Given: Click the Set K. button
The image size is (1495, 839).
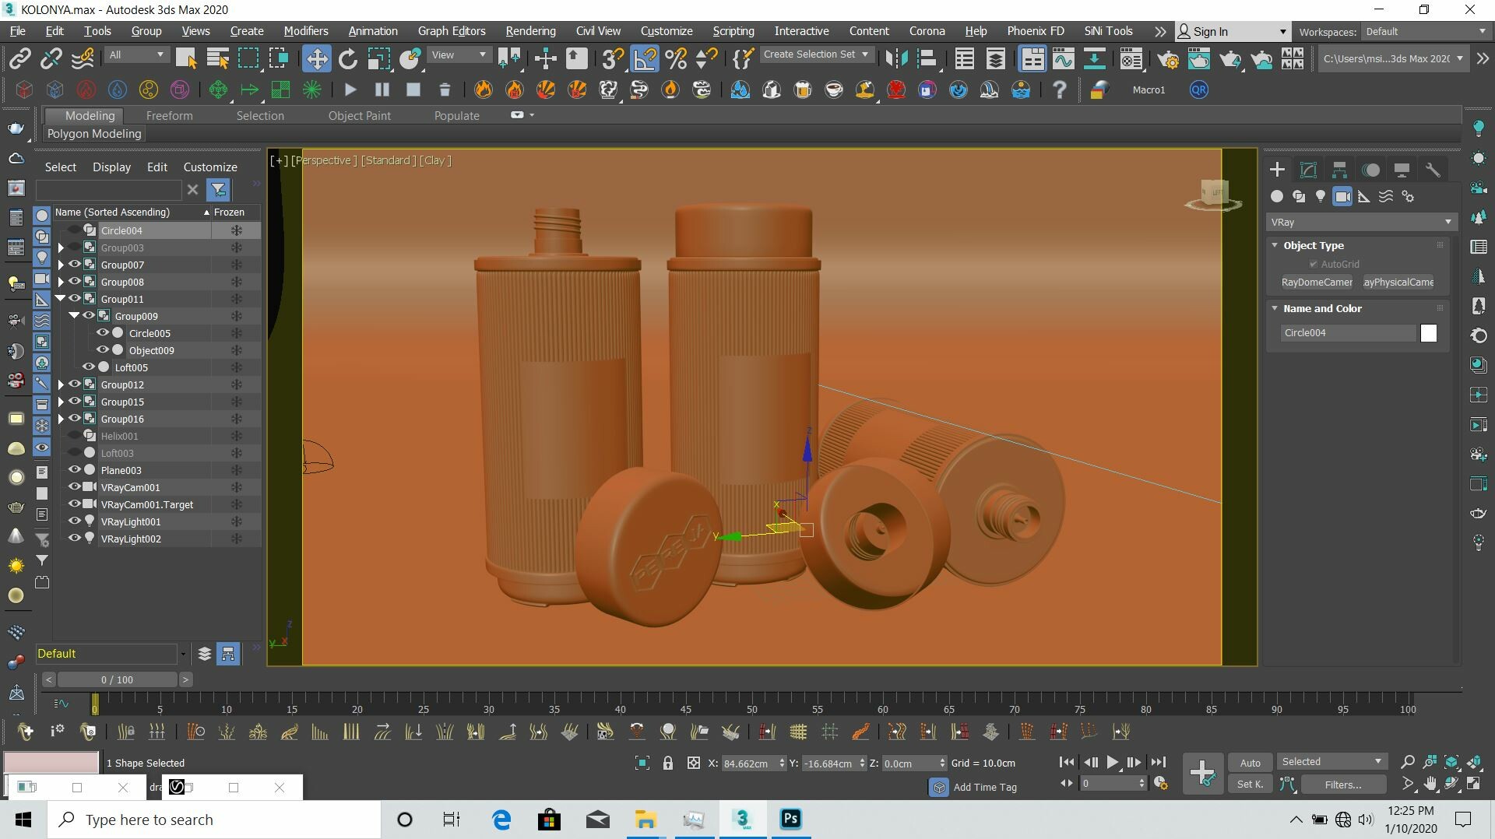Looking at the screenshot, I should 1250,785.
